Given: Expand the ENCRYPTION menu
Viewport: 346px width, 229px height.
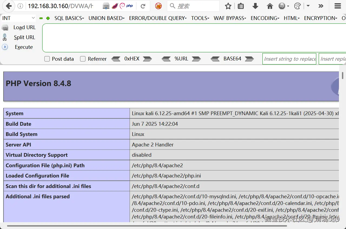Looking at the screenshot, I should 321,18.
